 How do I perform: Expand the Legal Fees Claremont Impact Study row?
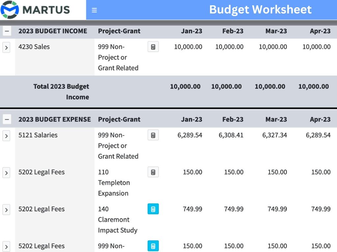pos(6,210)
